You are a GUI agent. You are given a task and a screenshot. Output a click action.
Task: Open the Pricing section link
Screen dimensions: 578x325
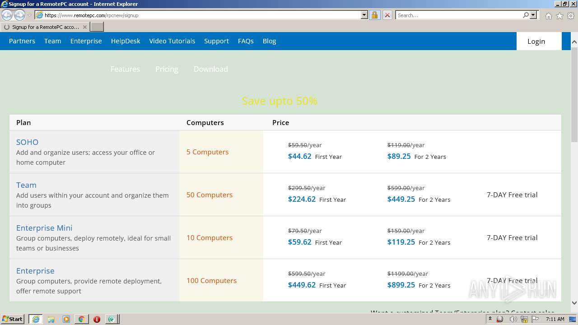pyautogui.click(x=167, y=69)
